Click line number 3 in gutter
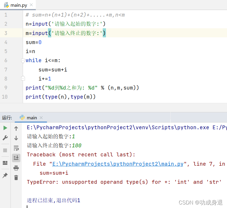Screen dimensions: 227x208 [x=6, y=33]
